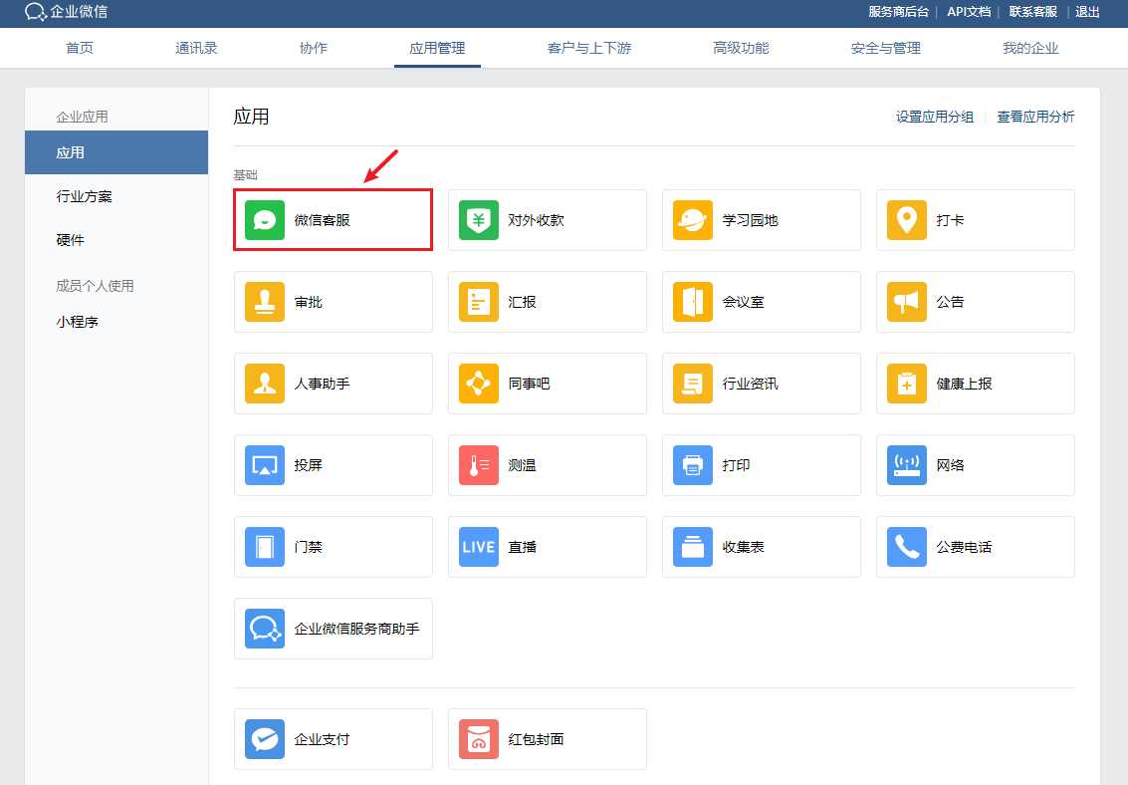Viewport: 1128px width, 785px height.
Task: Go to the 我的企业 tab
Action: tap(1030, 48)
